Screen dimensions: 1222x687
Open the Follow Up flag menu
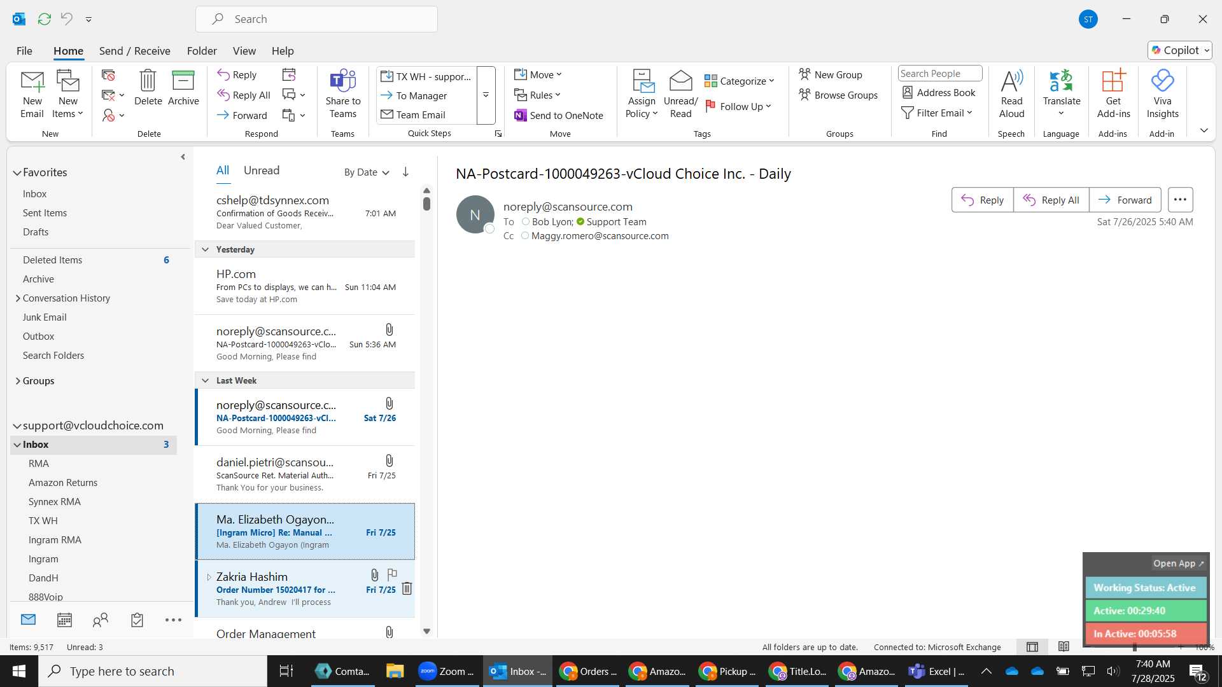coord(738,106)
